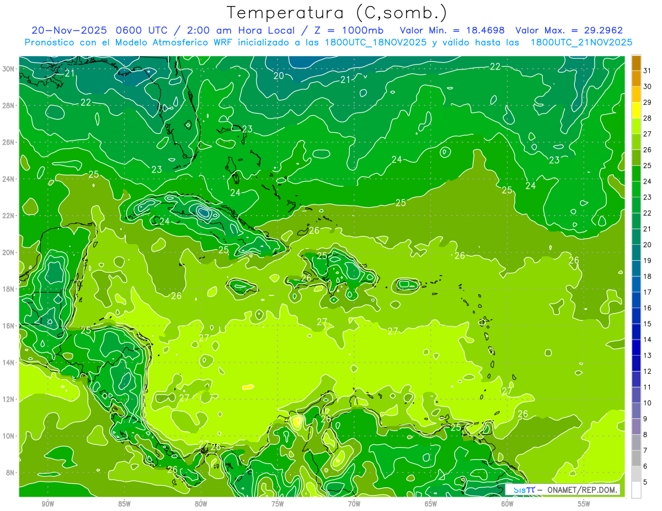This screenshot has width=662, height=511.
Task: Click the blue swatch between 17 and 18
Action: [x=636, y=284]
